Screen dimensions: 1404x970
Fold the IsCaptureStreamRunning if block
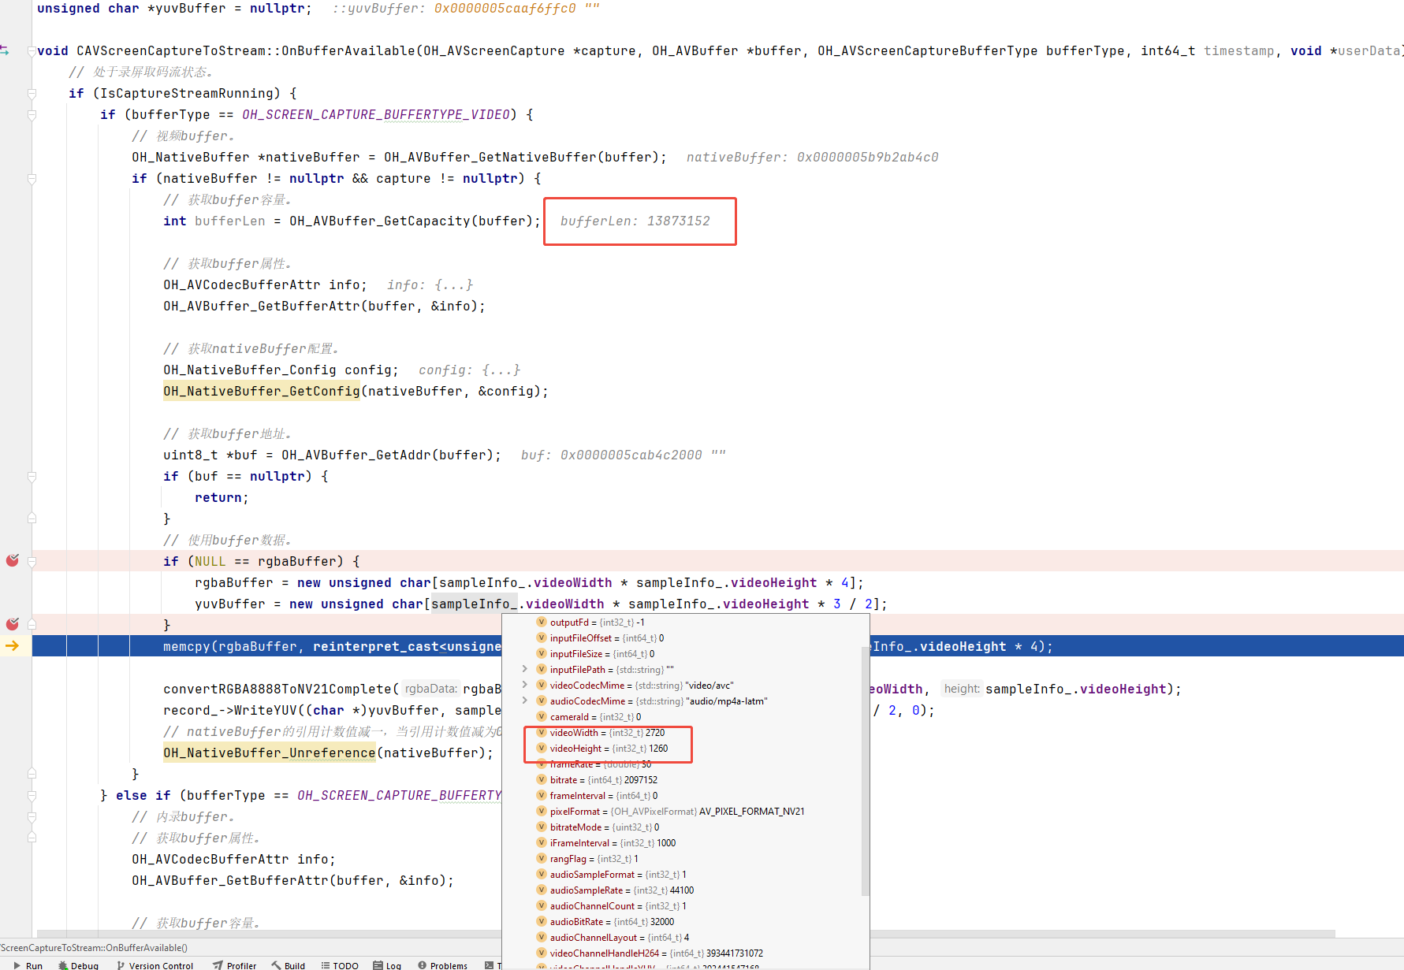(x=32, y=94)
